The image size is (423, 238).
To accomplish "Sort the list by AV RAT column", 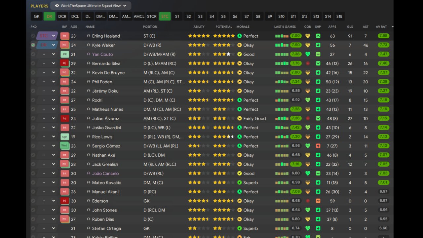I will 381,27.
